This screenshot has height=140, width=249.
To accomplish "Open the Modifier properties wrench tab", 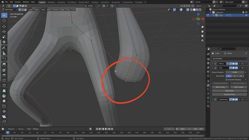I will pyautogui.click(x=208, y=86).
